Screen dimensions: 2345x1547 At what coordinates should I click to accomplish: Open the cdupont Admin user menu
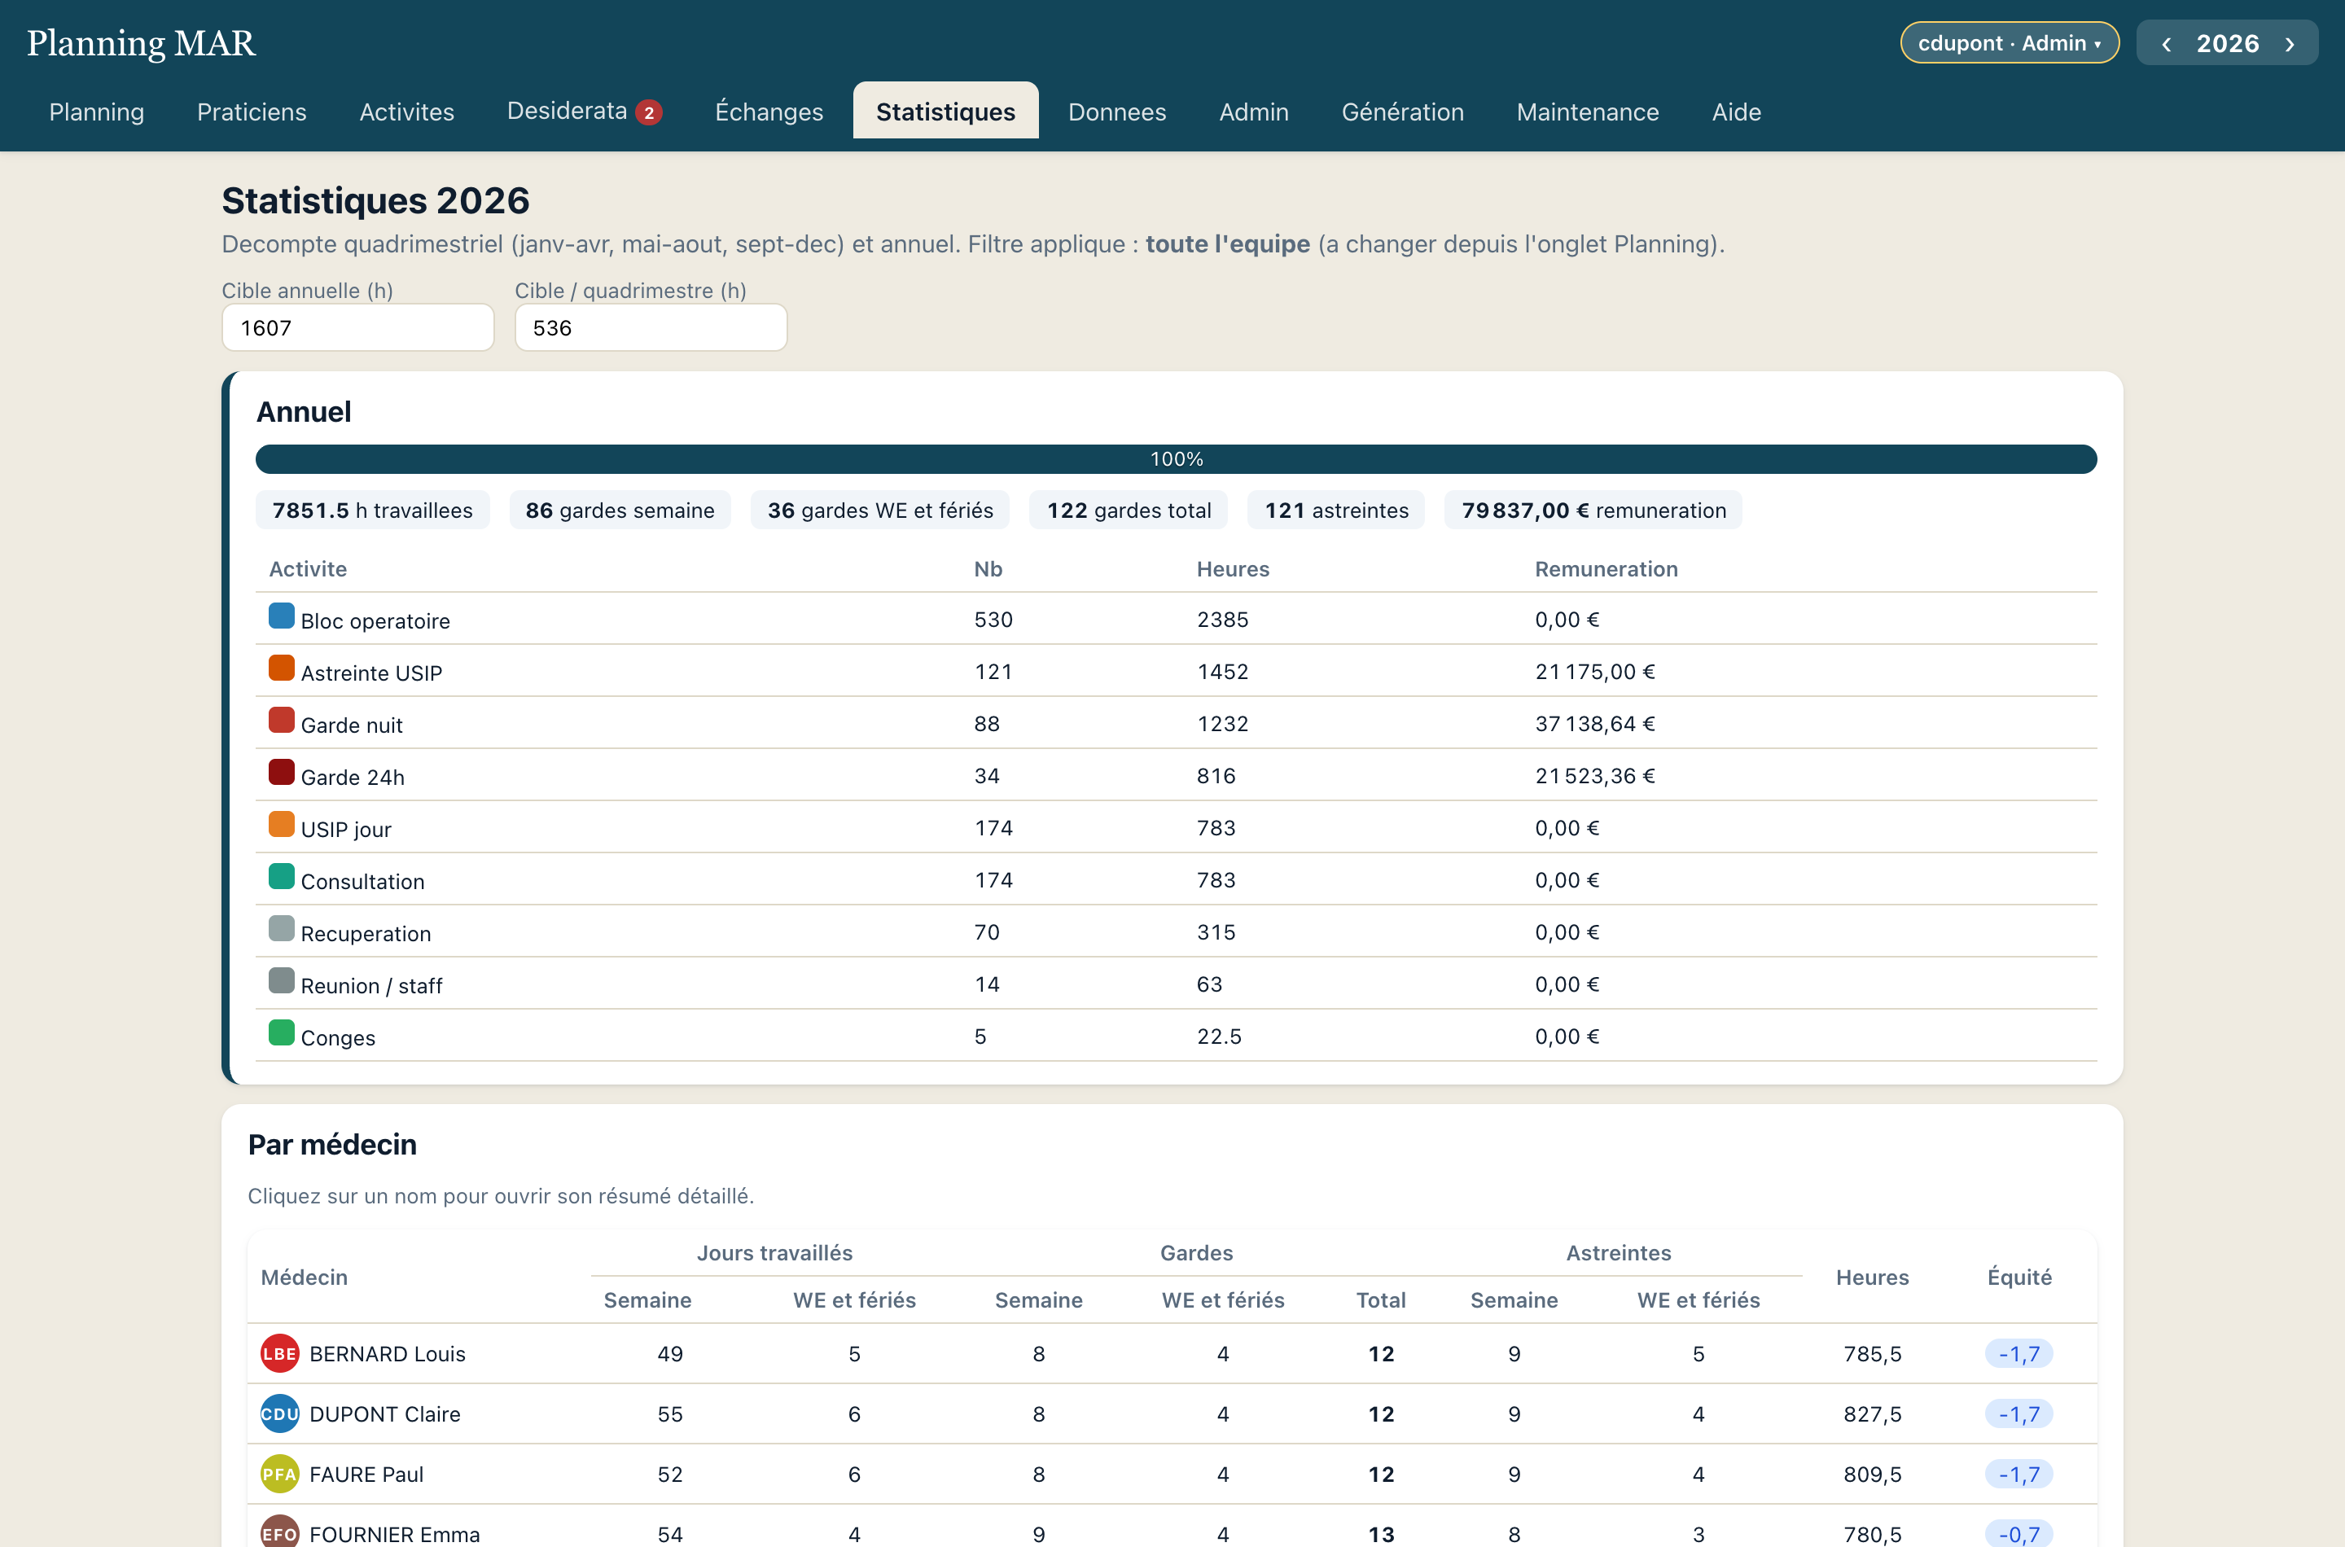pos(2010,42)
